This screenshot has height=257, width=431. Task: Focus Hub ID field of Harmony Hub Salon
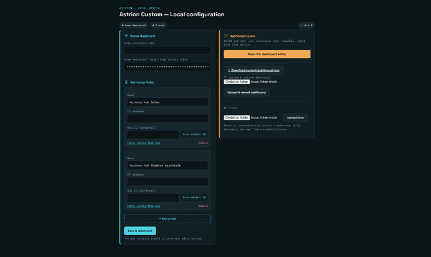[x=153, y=135]
